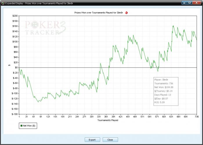Click the 361 tick on the x-axis
The height and width of the screenshot is (145, 203).
pos(106,117)
